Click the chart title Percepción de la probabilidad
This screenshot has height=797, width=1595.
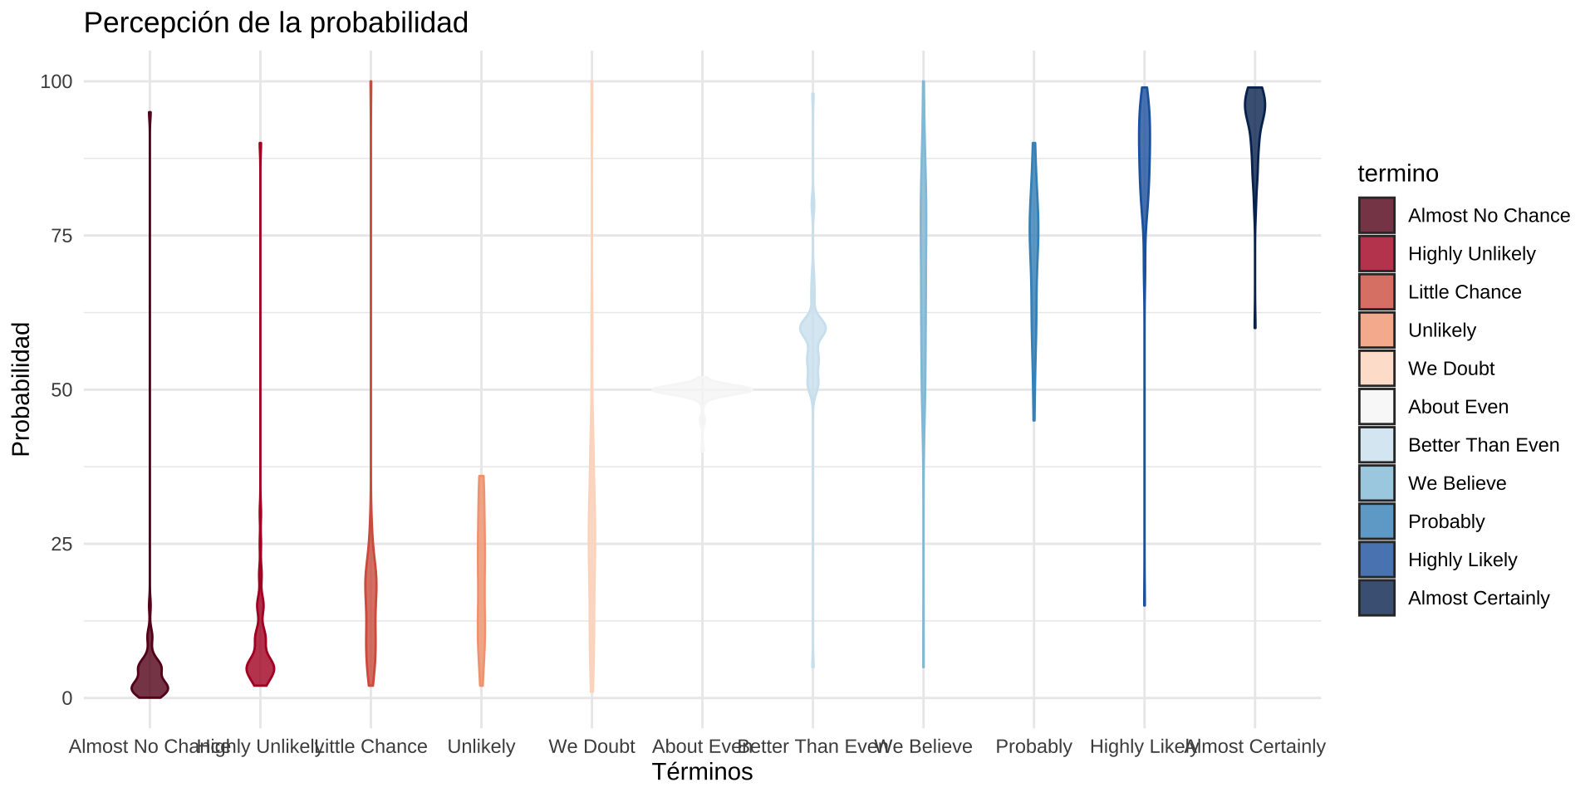tap(276, 23)
